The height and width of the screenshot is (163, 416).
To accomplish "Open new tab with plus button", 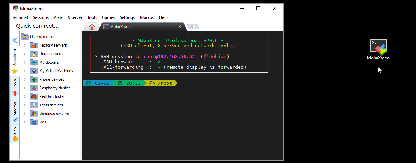I will pos(193,27).
